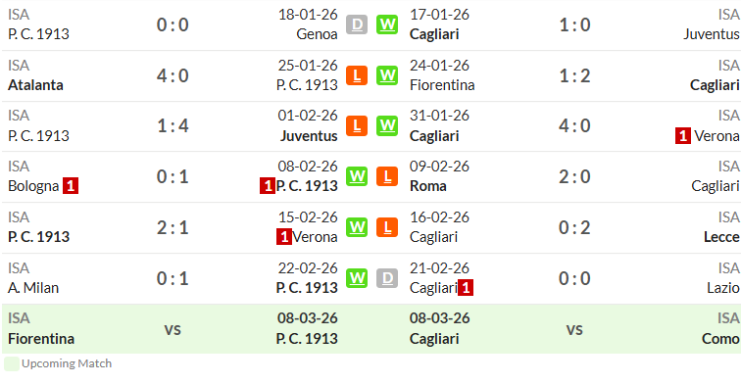
Task: Click the Upcoming Match legend swatch
Action: click(12, 363)
